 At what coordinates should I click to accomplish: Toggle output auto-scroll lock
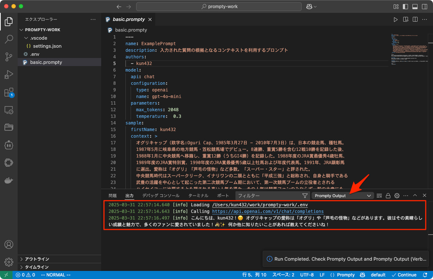click(388, 196)
